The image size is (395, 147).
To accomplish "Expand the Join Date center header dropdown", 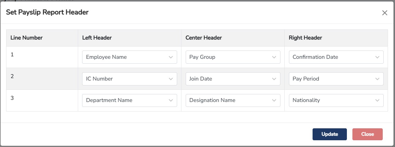I will click(x=233, y=79).
